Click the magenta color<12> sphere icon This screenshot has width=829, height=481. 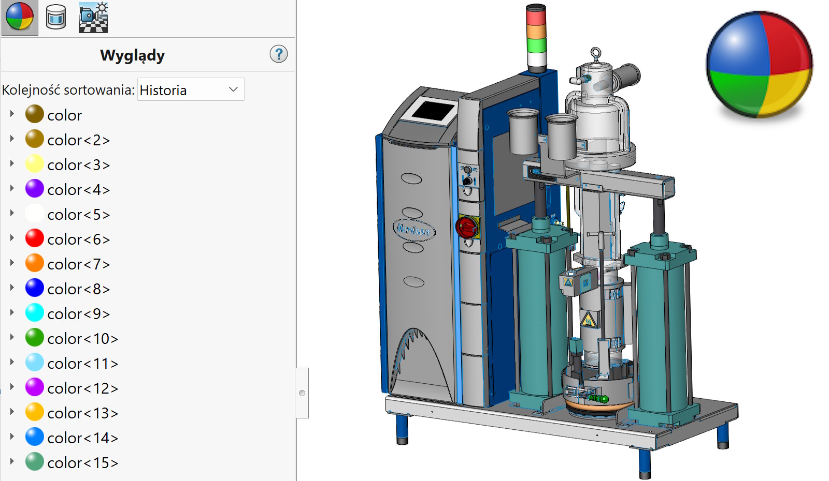coord(35,387)
